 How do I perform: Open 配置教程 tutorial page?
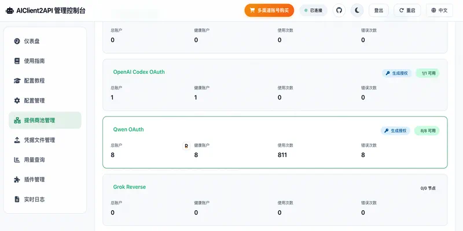tap(34, 80)
